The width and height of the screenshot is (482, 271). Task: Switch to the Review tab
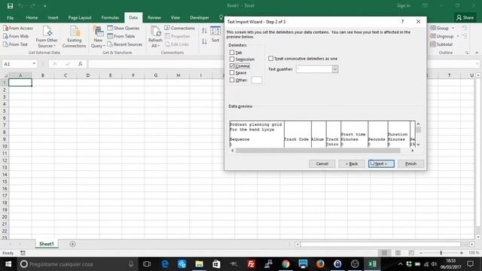(154, 17)
